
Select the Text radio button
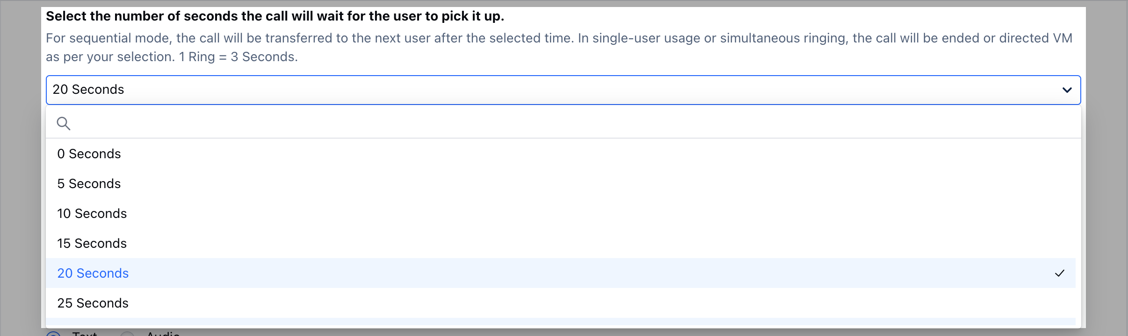[x=54, y=334]
